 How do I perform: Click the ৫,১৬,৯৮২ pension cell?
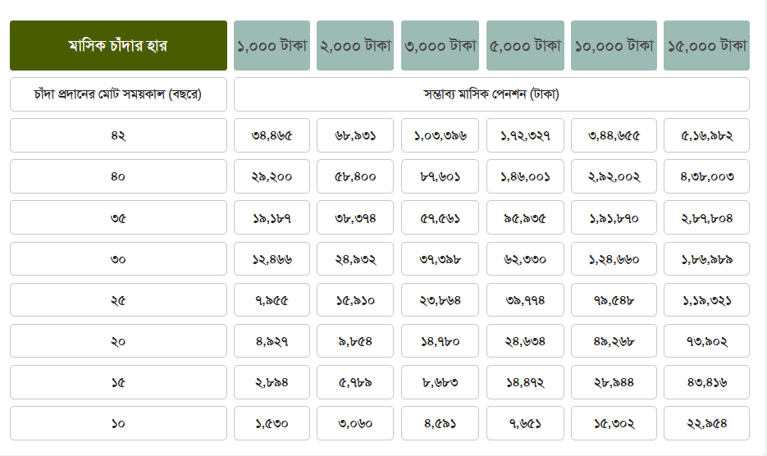pyautogui.click(x=706, y=135)
